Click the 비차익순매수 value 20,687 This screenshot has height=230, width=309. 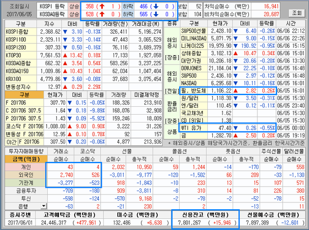point(271,14)
